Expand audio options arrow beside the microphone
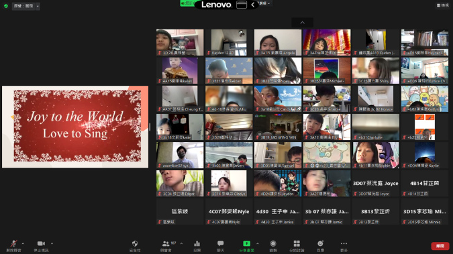This screenshot has height=254, width=453. (x=23, y=243)
